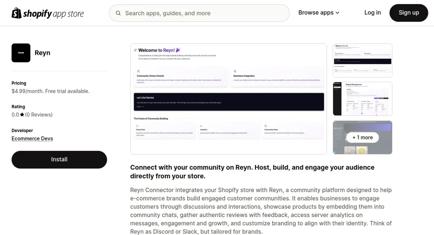434x235 pixels.
Task: Open the Ecommerce Devs developer link
Action: tap(32, 138)
